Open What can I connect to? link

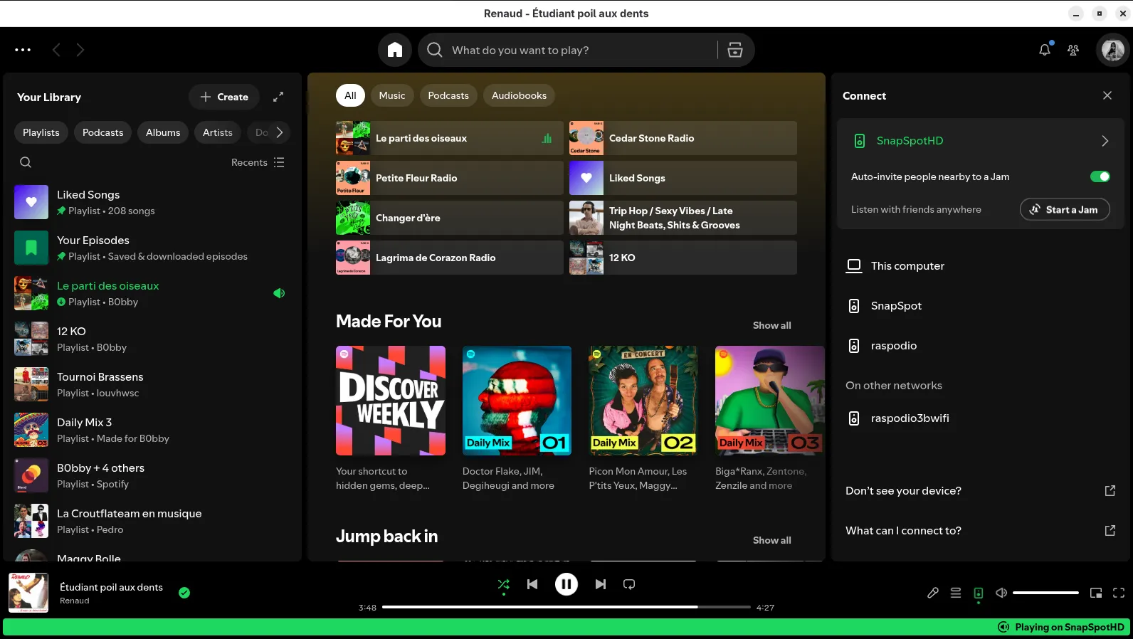980,531
